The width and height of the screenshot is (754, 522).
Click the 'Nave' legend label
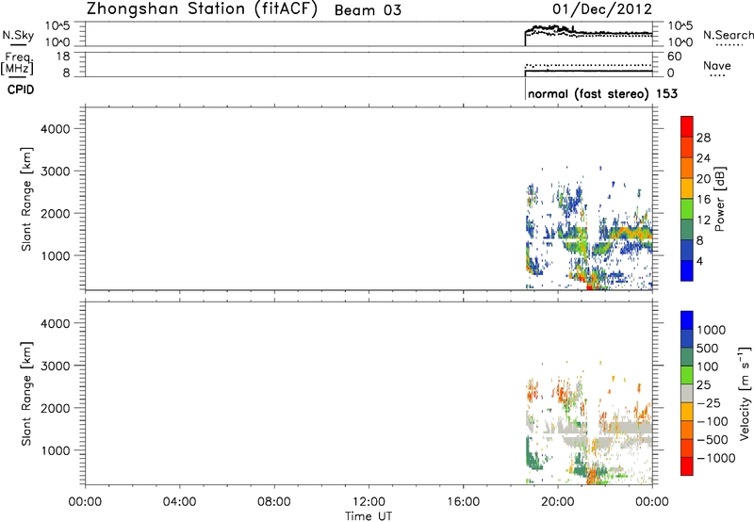(x=717, y=65)
